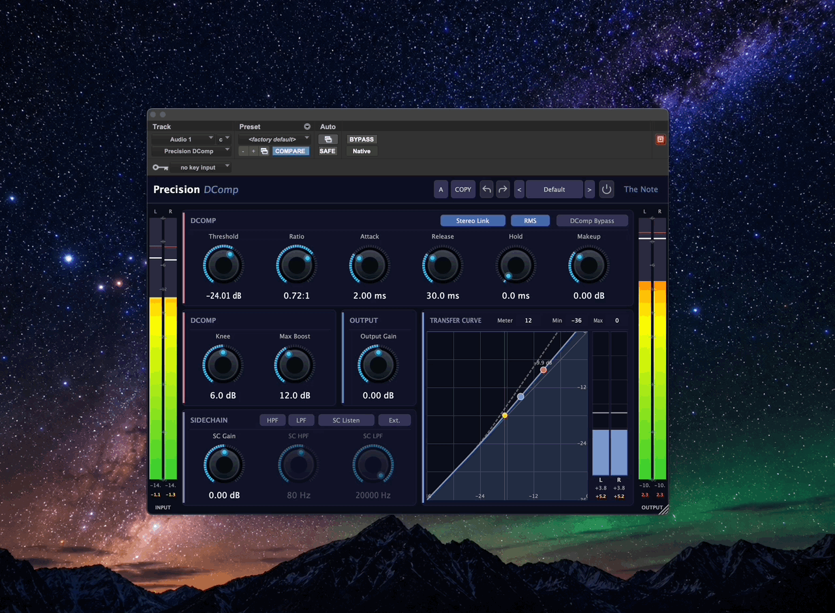The image size is (835, 613).
Task: Click the Makeup knob
Action: point(589,265)
